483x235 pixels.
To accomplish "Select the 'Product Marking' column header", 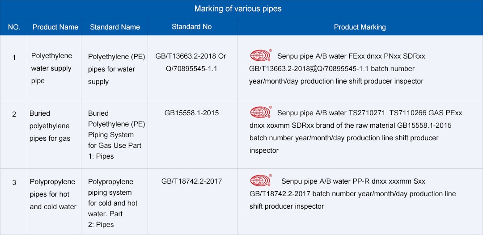I will coord(360,27).
